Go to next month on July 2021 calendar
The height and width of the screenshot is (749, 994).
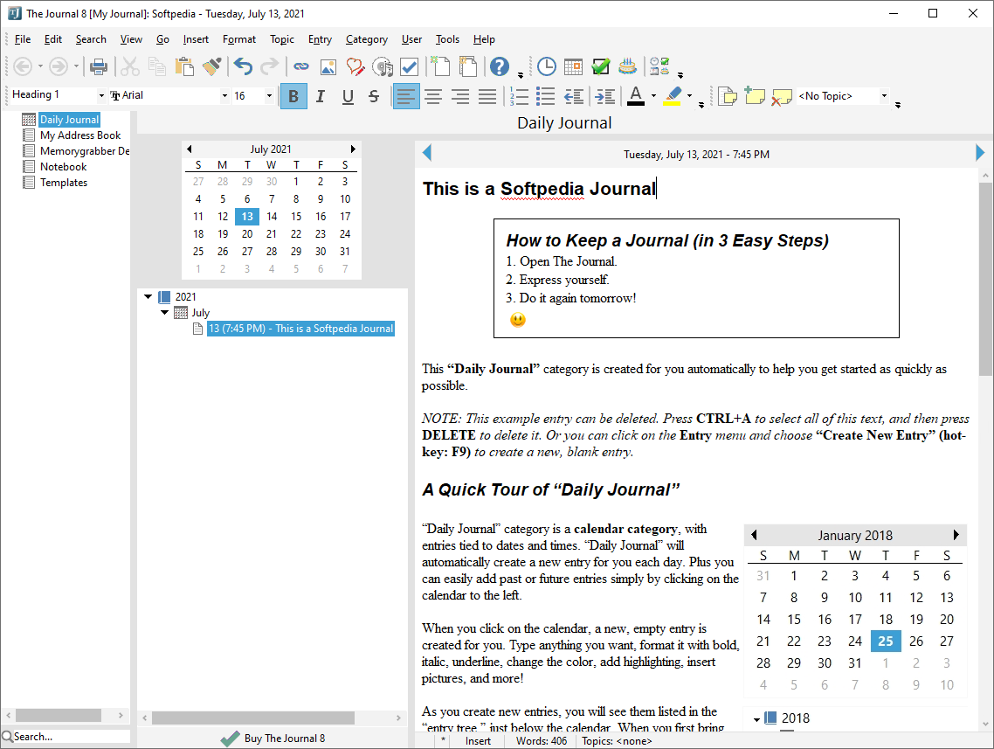click(353, 149)
